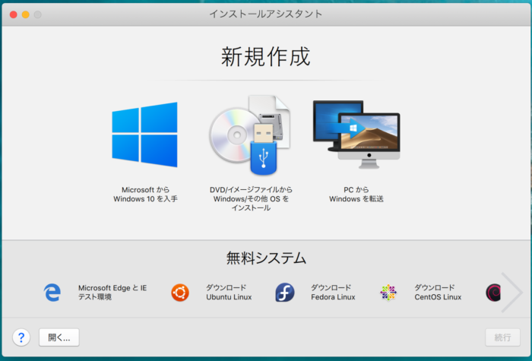532x361 pixels.
Task: Select 'Microsoft から Windows 10 を入手' label
Action: click(x=145, y=194)
